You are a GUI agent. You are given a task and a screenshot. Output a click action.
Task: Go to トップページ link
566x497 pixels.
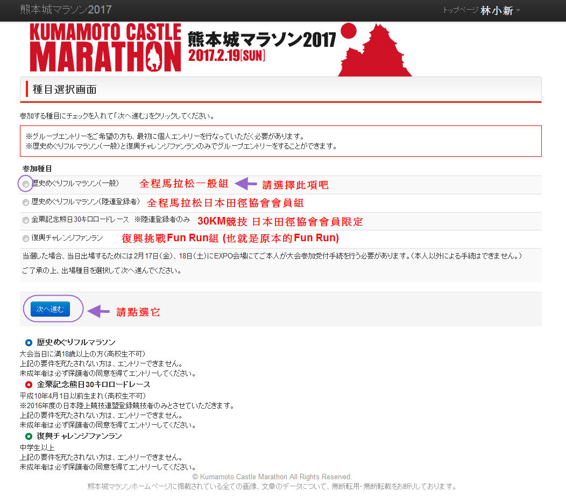461,10
